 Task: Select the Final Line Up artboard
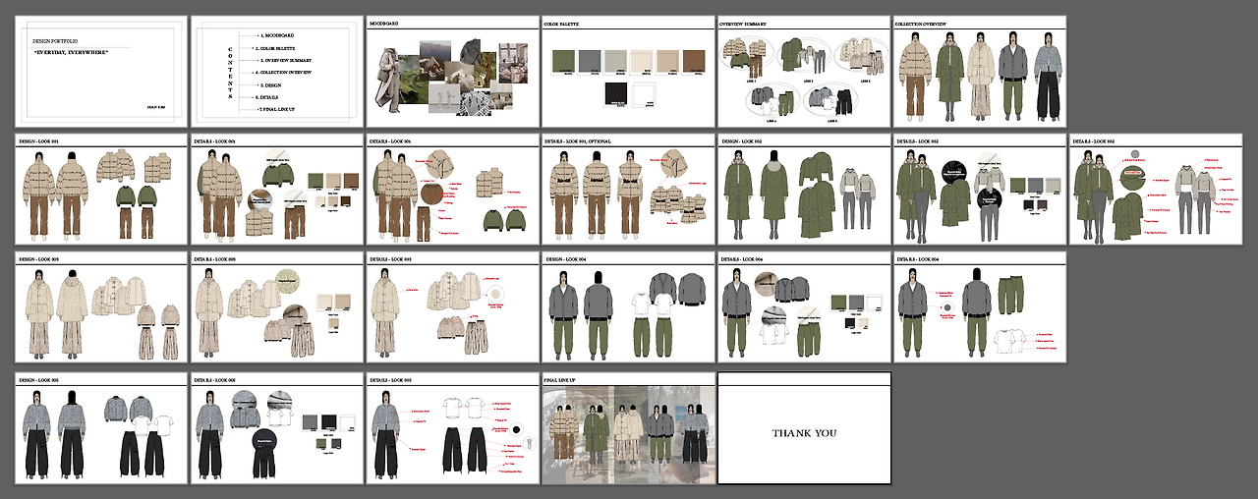(x=627, y=427)
